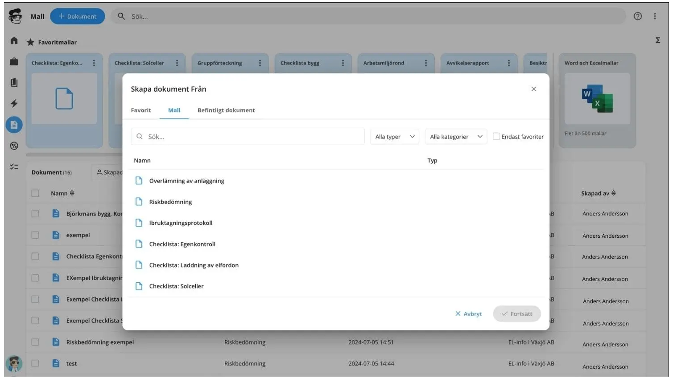Click the checklist icon in the sidebar
Image resolution: width=673 pixels, height=378 pixels.
(13, 166)
